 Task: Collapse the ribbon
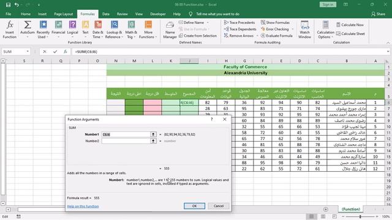(x=388, y=43)
